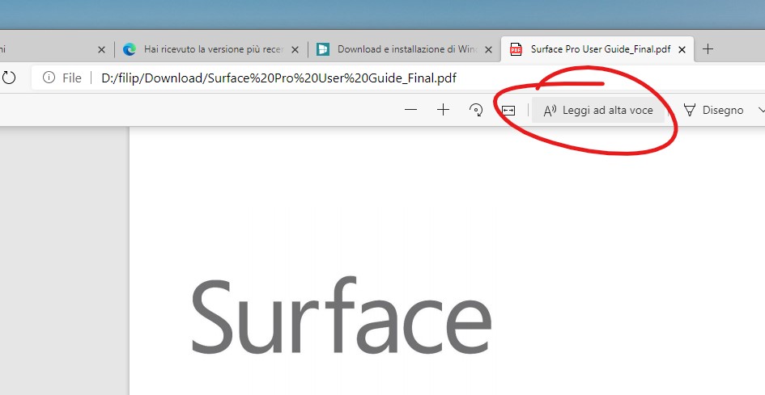Open a new tab with plus button
The height and width of the screenshot is (395, 765).
(x=708, y=49)
